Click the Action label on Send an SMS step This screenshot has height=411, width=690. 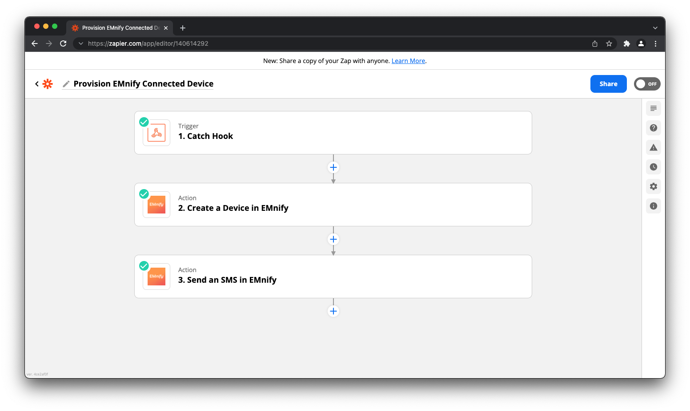click(187, 270)
